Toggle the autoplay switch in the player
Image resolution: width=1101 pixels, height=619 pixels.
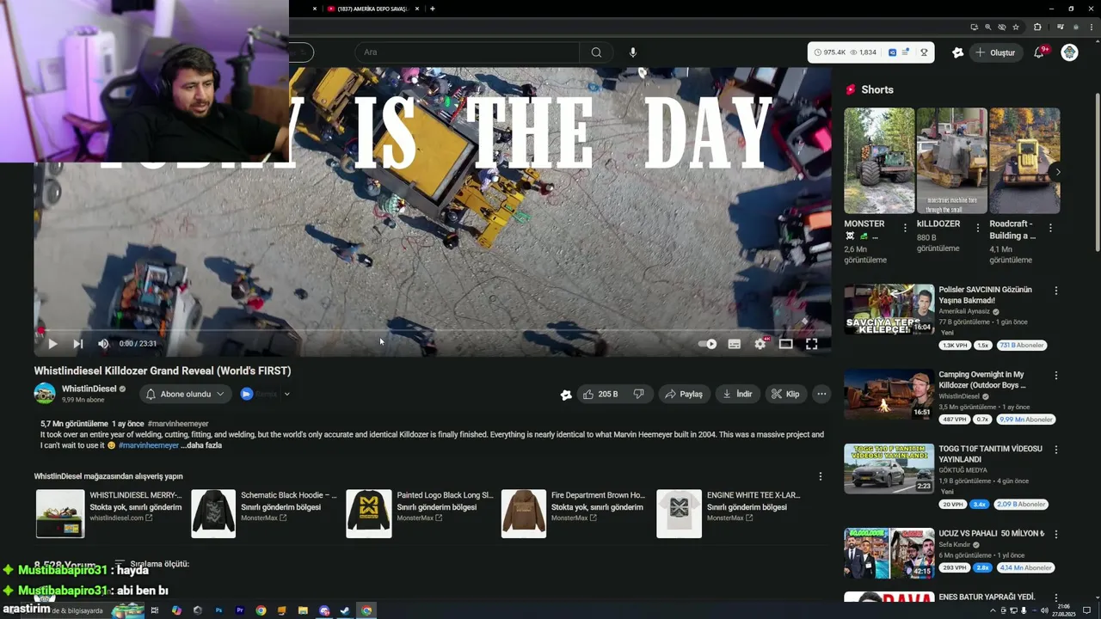tap(708, 344)
